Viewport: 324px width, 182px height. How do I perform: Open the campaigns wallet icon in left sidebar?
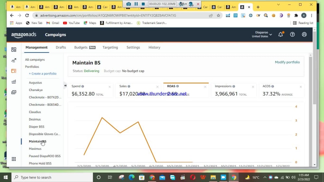click(14, 71)
